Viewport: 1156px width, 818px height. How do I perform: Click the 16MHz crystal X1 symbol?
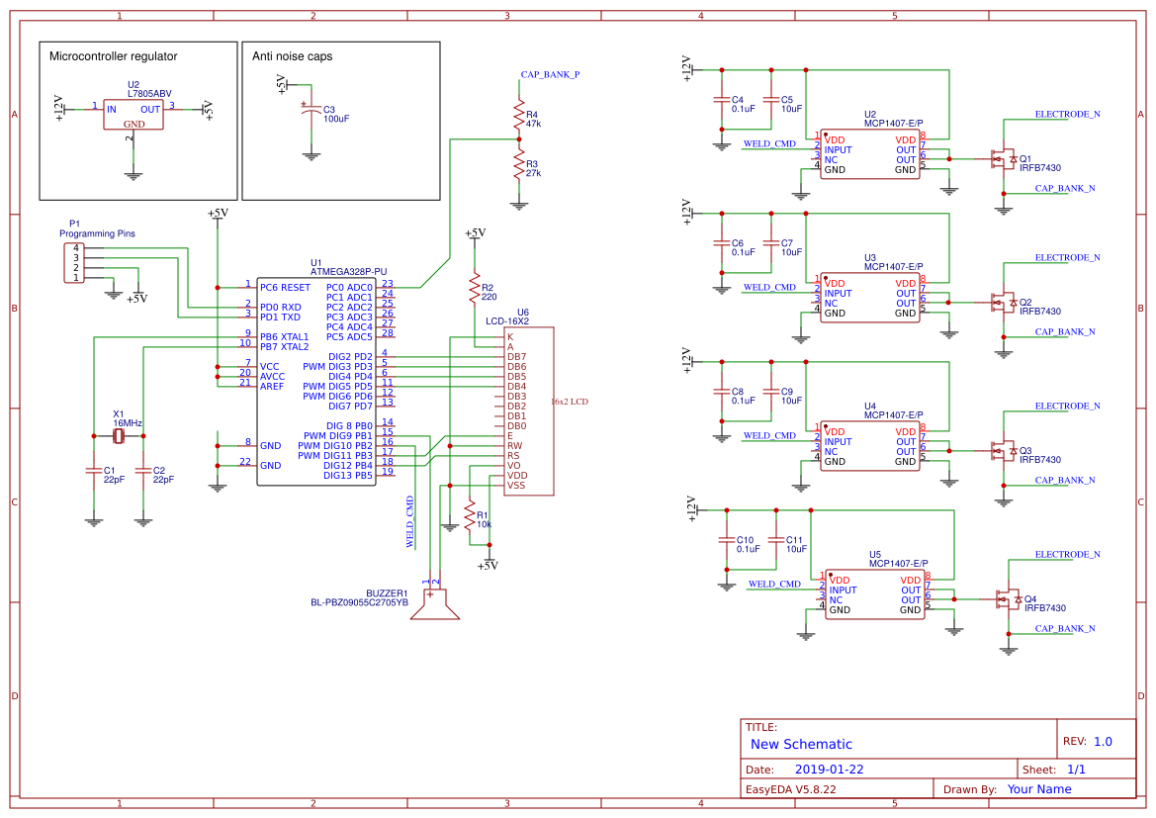[119, 435]
